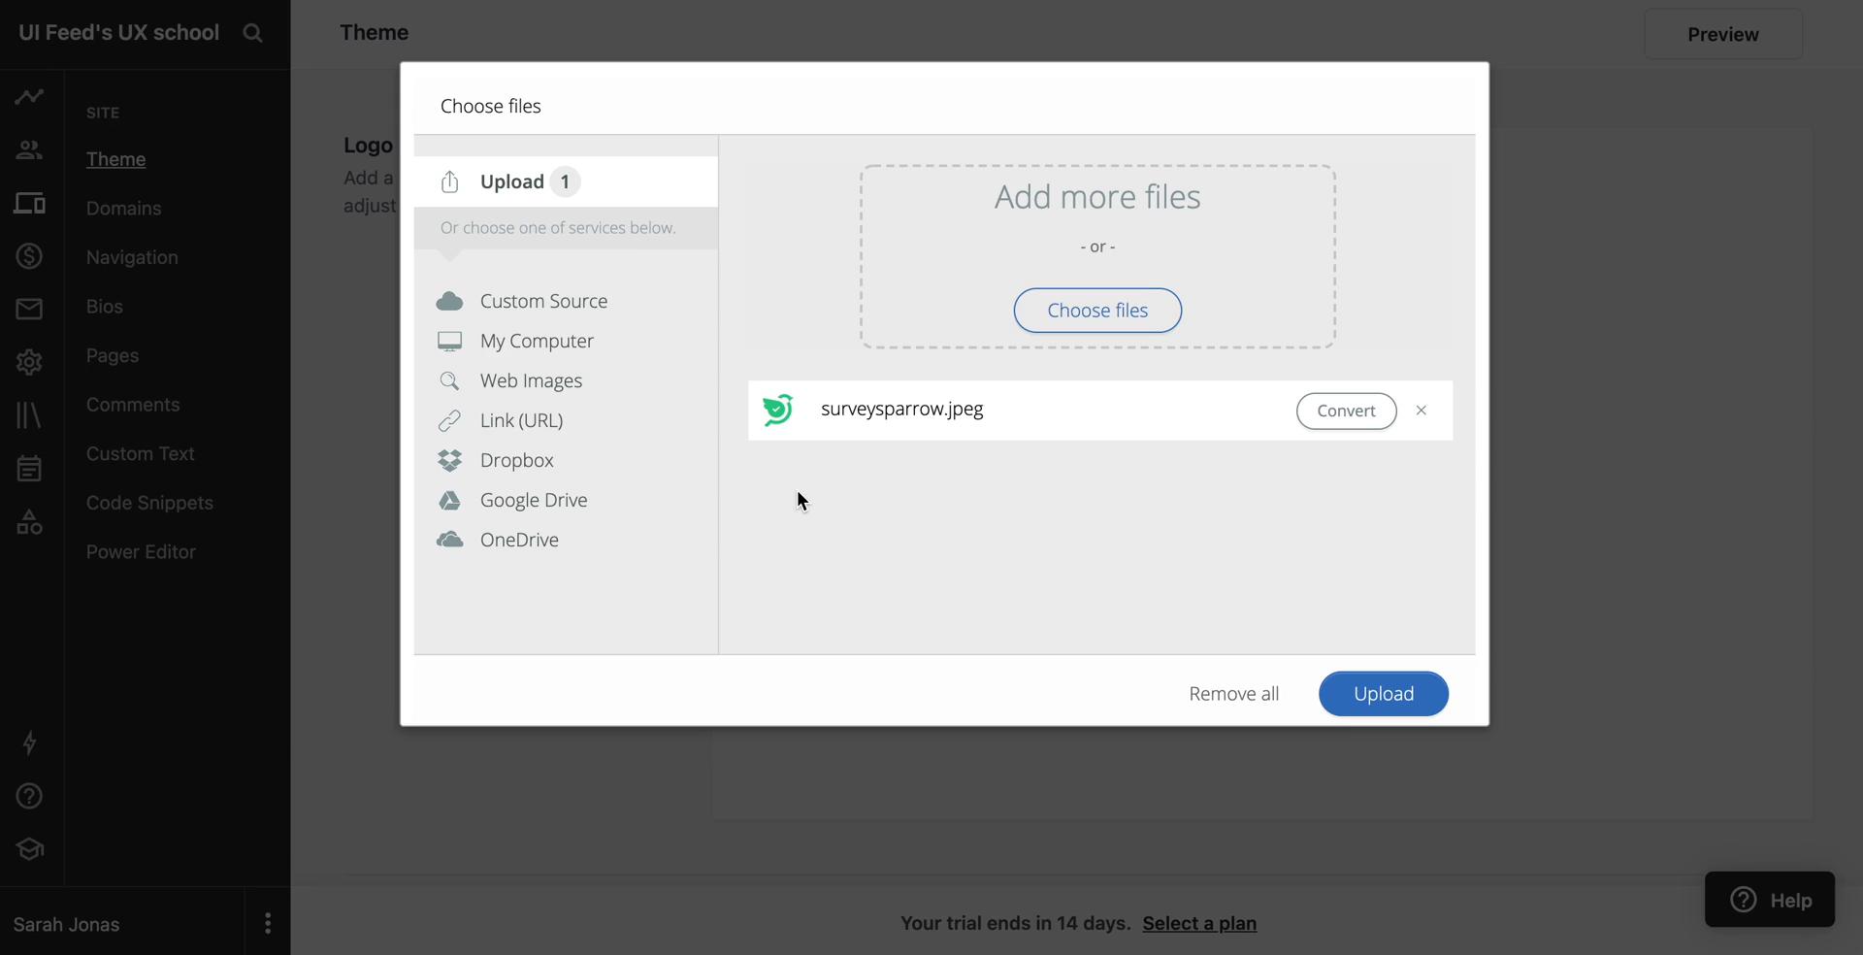Click the Add more files drop zone heading

click(x=1097, y=197)
